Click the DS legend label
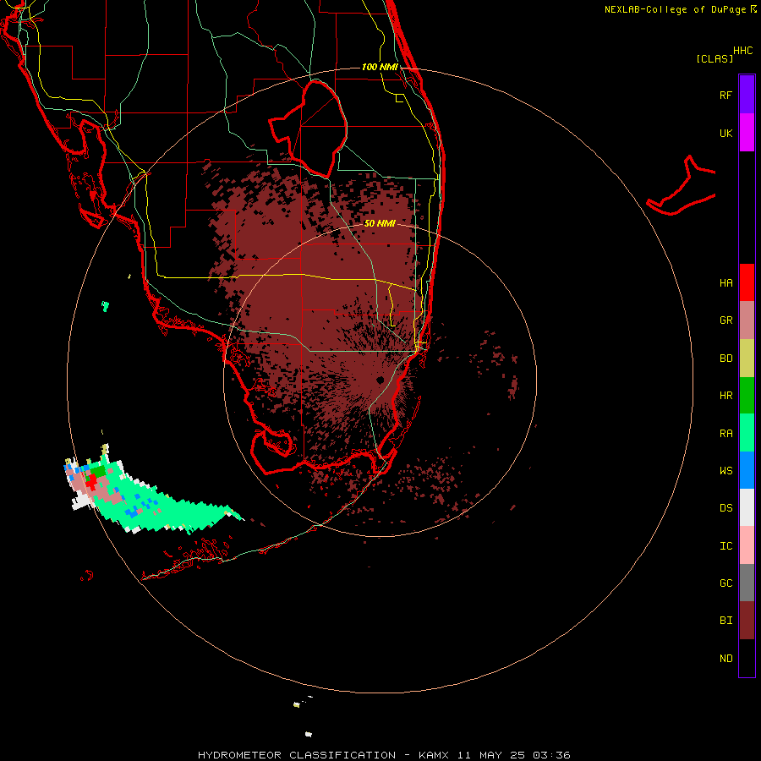This screenshot has height=761, width=761. (725, 508)
